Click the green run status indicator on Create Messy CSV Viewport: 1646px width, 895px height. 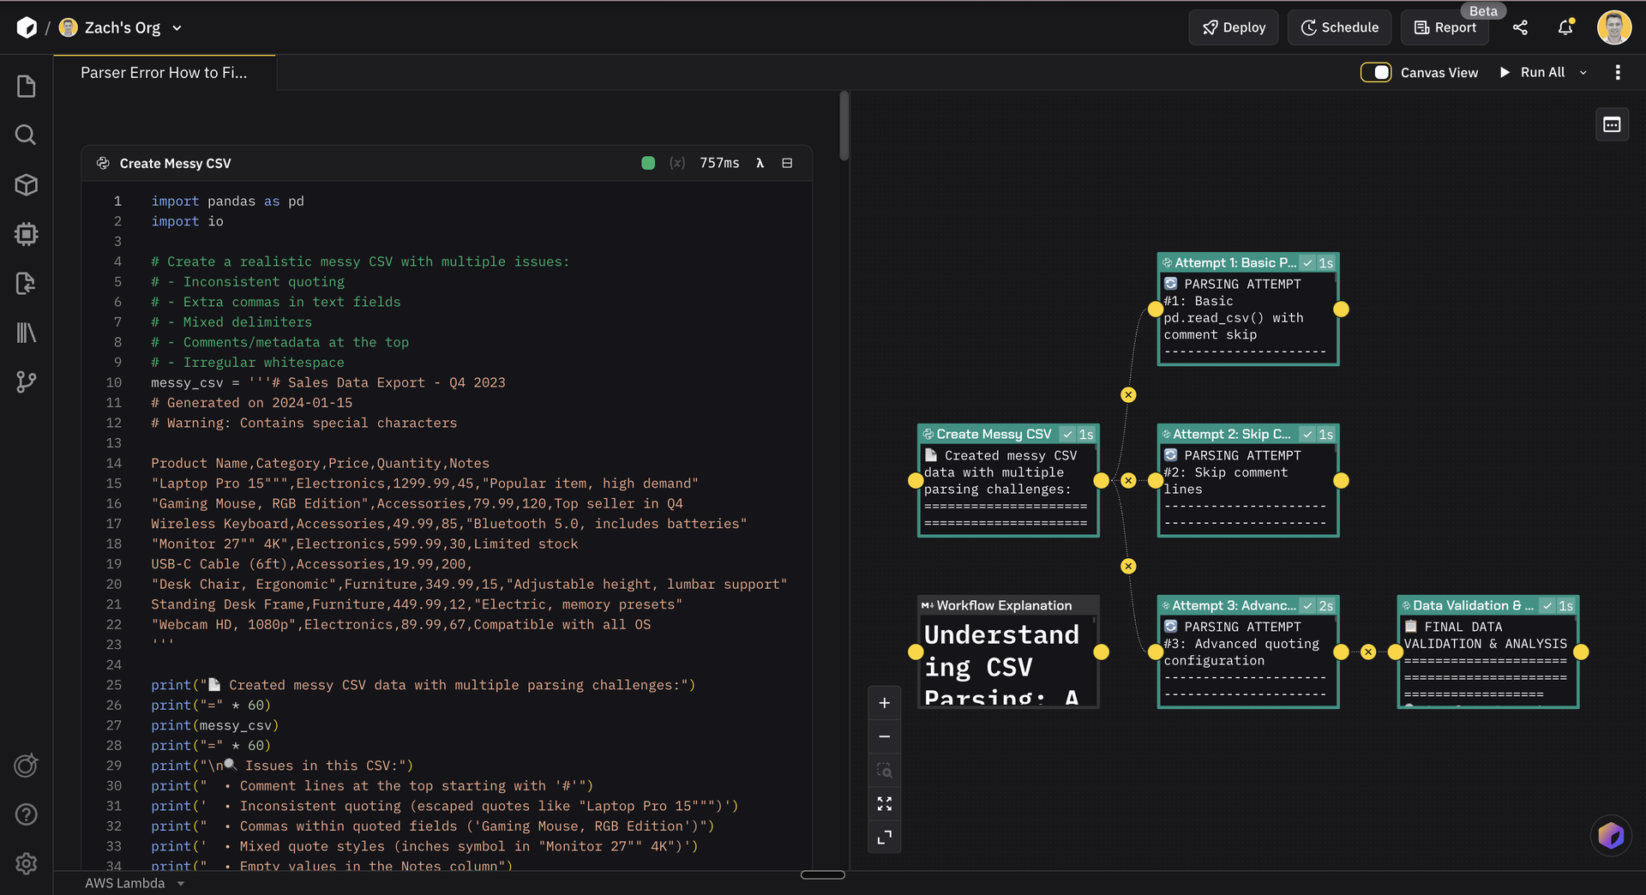(648, 163)
